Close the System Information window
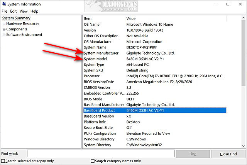247x165 pixels. [x=240, y=4]
